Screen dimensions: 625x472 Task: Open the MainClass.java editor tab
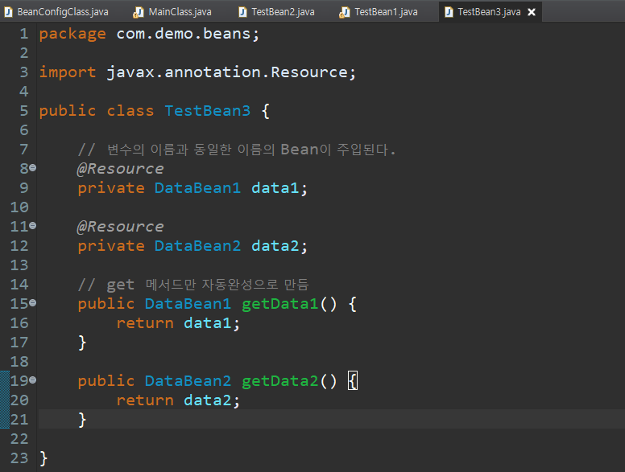[173, 12]
